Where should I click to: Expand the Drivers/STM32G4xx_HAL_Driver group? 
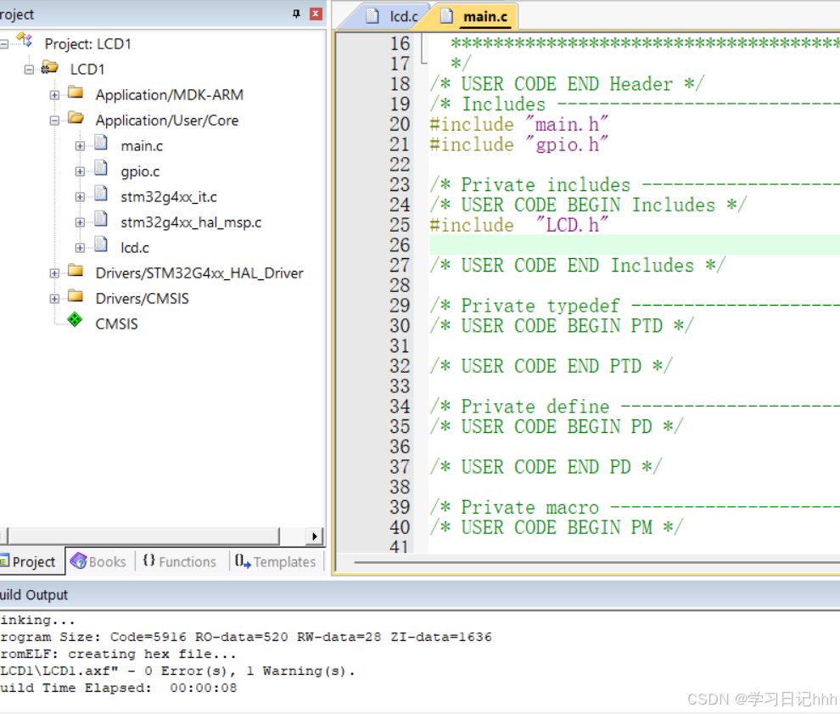click(x=54, y=273)
